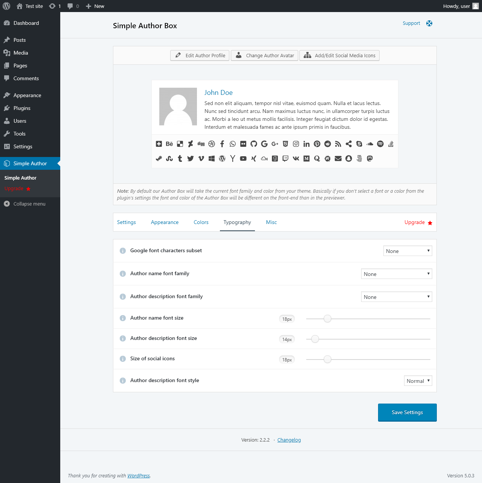Viewport: 482px width, 483px height.
Task: Click the Twitch social icon
Action: click(x=285, y=158)
